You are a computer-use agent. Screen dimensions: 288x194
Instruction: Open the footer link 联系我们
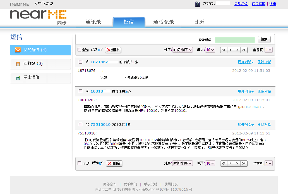(x=130, y=184)
